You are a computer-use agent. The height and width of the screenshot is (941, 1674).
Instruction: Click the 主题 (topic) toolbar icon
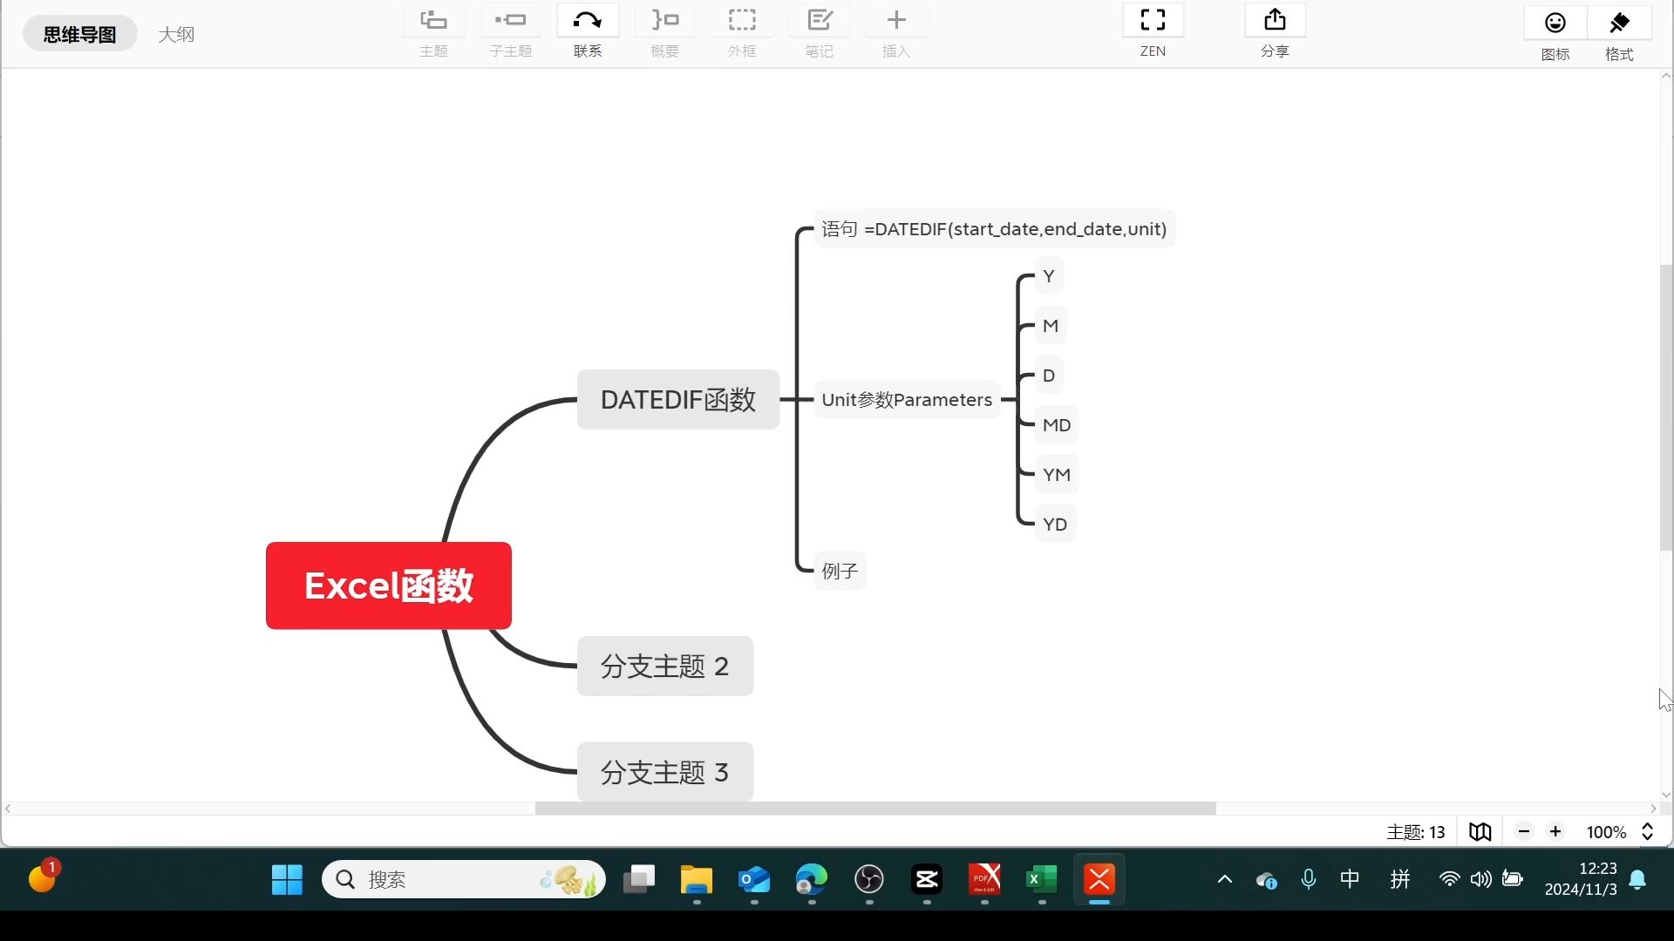(x=433, y=20)
